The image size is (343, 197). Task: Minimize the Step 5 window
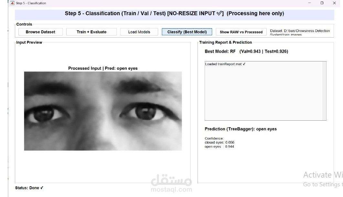[309, 3]
